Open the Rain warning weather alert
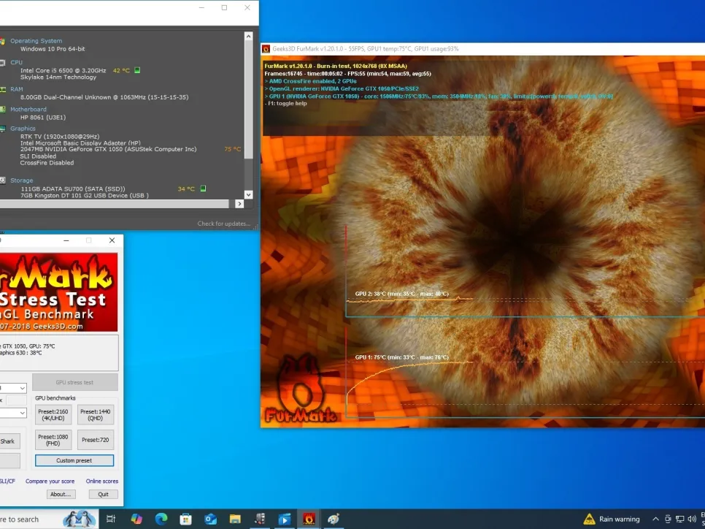705x529 pixels. pyautogui.click(x=611, y=519)
